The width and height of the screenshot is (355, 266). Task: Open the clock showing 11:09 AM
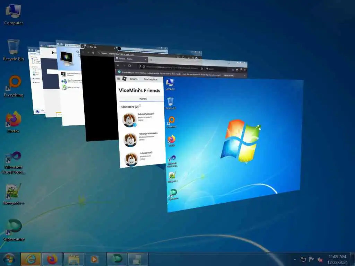337,259
